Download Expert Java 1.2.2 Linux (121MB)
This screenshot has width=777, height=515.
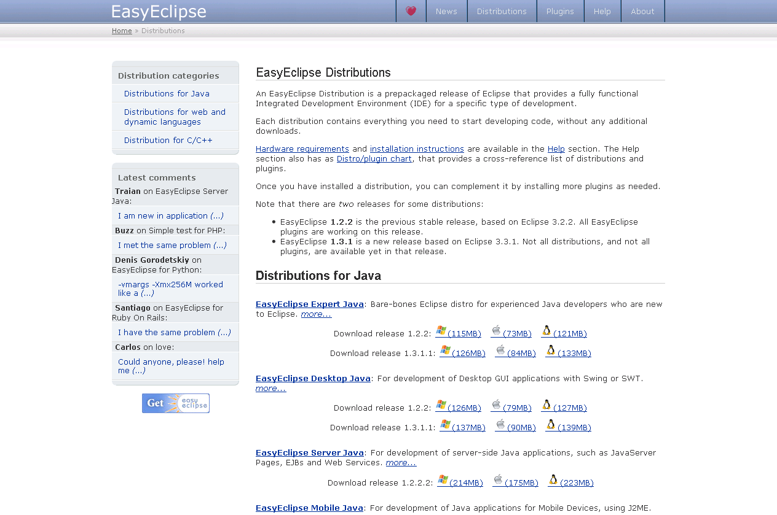(570, 334)
